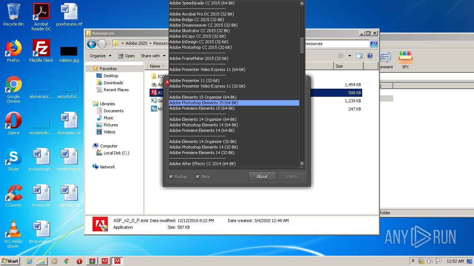Expand Libraries in navigation pane
Viewport: 474px width, 266px height.
[107, 104]
